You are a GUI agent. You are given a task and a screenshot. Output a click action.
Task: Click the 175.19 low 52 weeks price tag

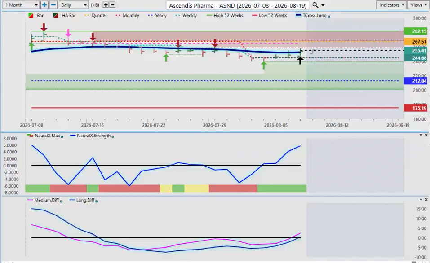[416, 108]
